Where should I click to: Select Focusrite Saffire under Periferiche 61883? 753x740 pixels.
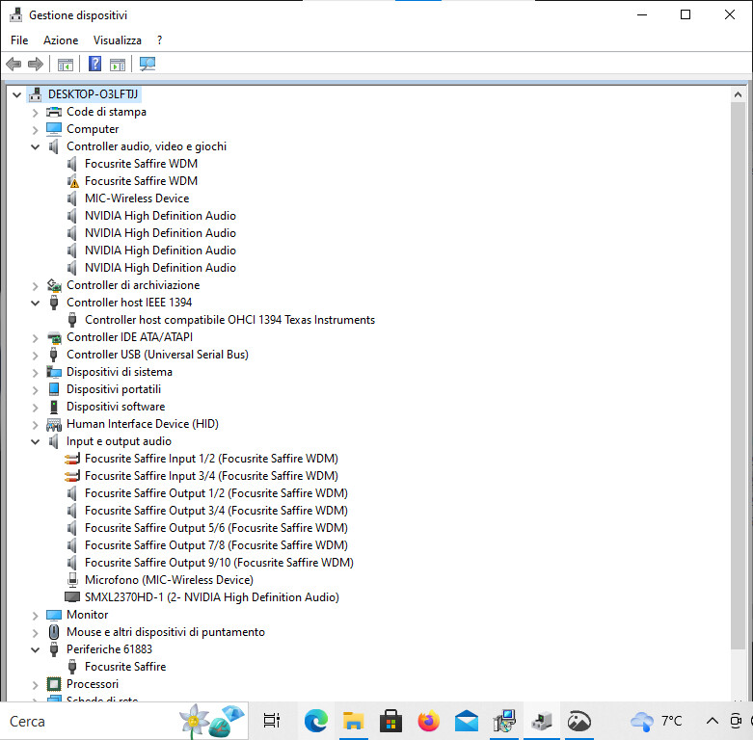click(125, 667)
